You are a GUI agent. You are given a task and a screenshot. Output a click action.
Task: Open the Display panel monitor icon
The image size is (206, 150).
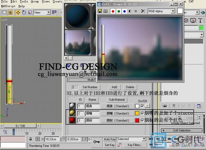[193, 20]
